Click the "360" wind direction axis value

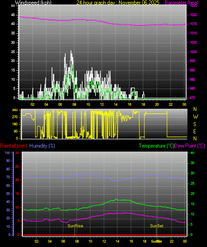pyautogui.click(x=15, y=110)
